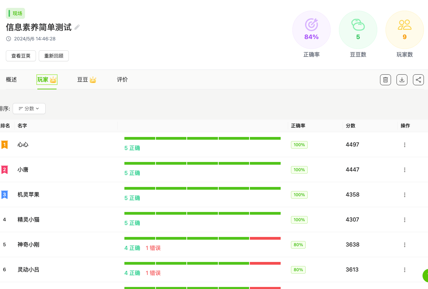Click the 名字 column header
The width and height of the screenshot is (428, 289).
point(22,126)
